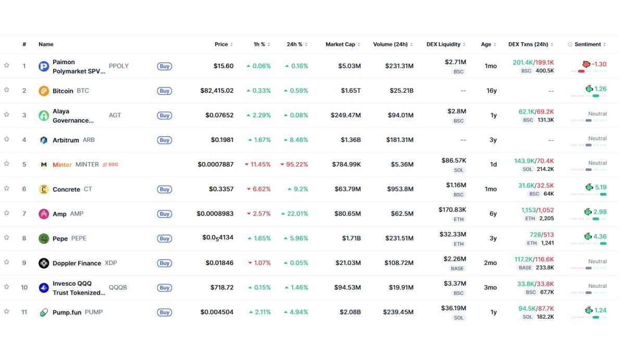Image resolution: width=625 pixels, height=352 pixels.
Task: Click the # rank column header
Action: click(24, 44)
